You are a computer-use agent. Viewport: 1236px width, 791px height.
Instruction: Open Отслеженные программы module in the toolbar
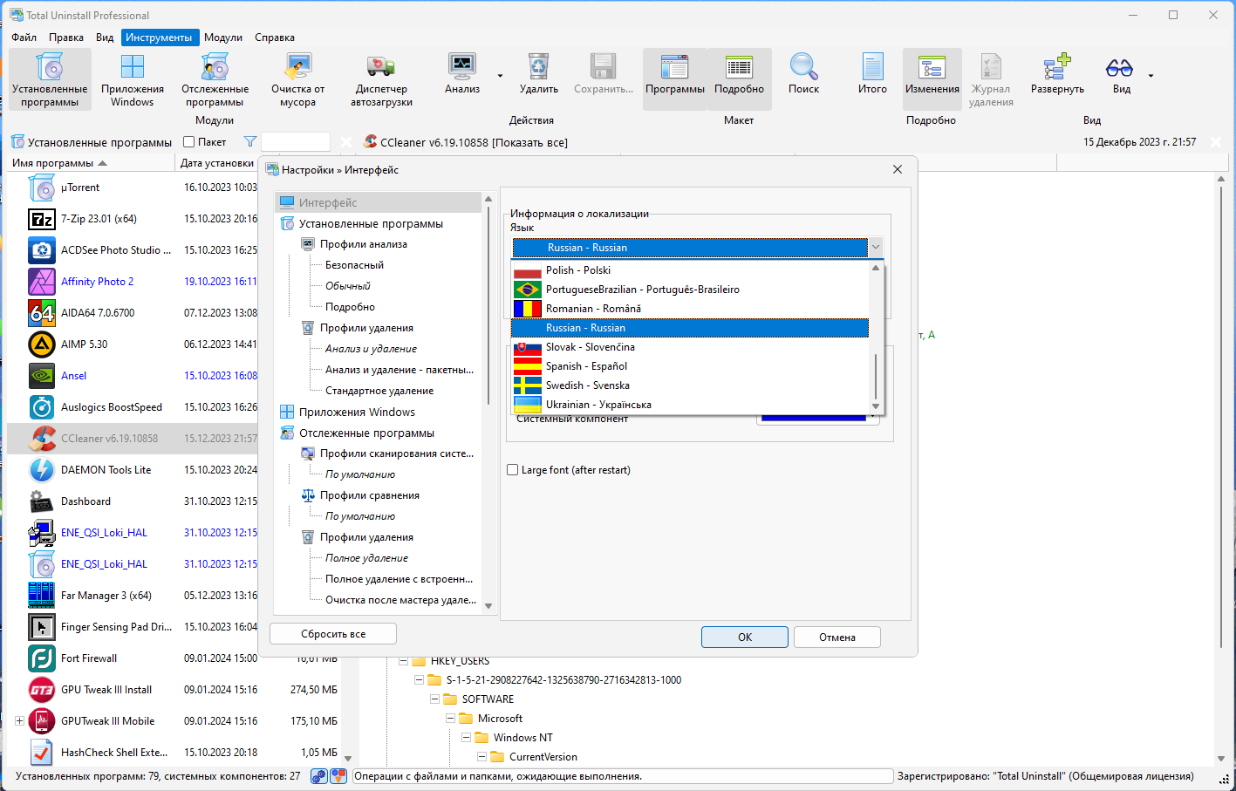(215, 79)
